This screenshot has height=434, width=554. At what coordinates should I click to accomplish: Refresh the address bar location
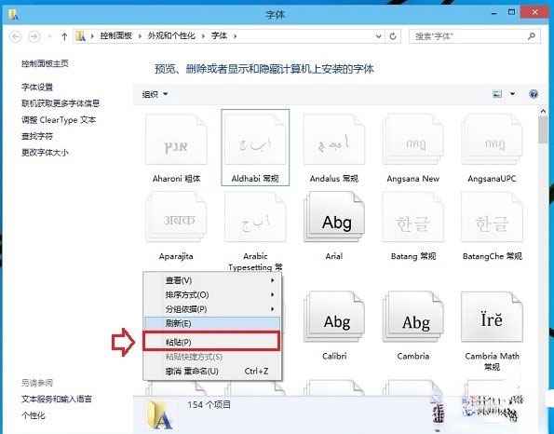pyautogui.click(x=393, y=36)
